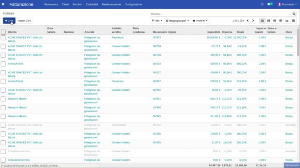
Task: Open the Clienti menu
Action: tap(65, 4)
